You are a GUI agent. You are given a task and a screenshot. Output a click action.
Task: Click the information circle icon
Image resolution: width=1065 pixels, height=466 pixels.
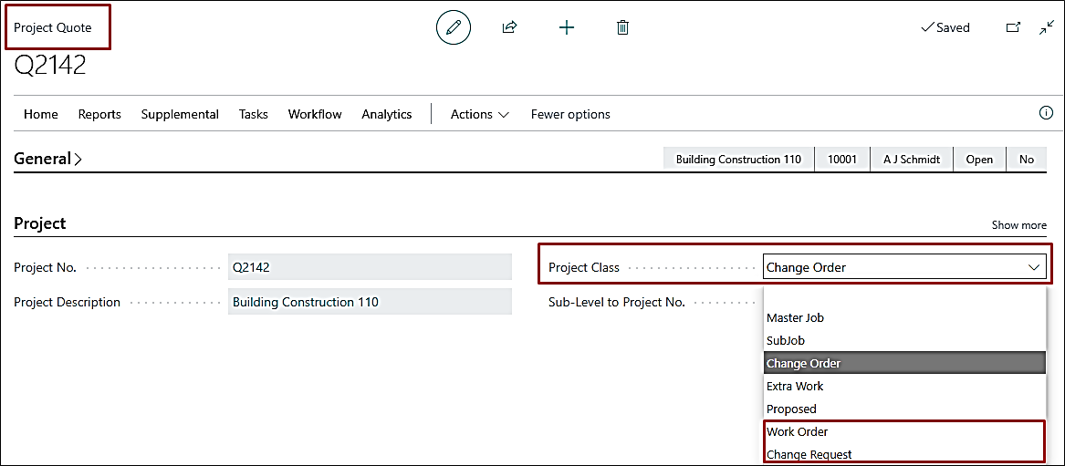[x=1047, y=112]
